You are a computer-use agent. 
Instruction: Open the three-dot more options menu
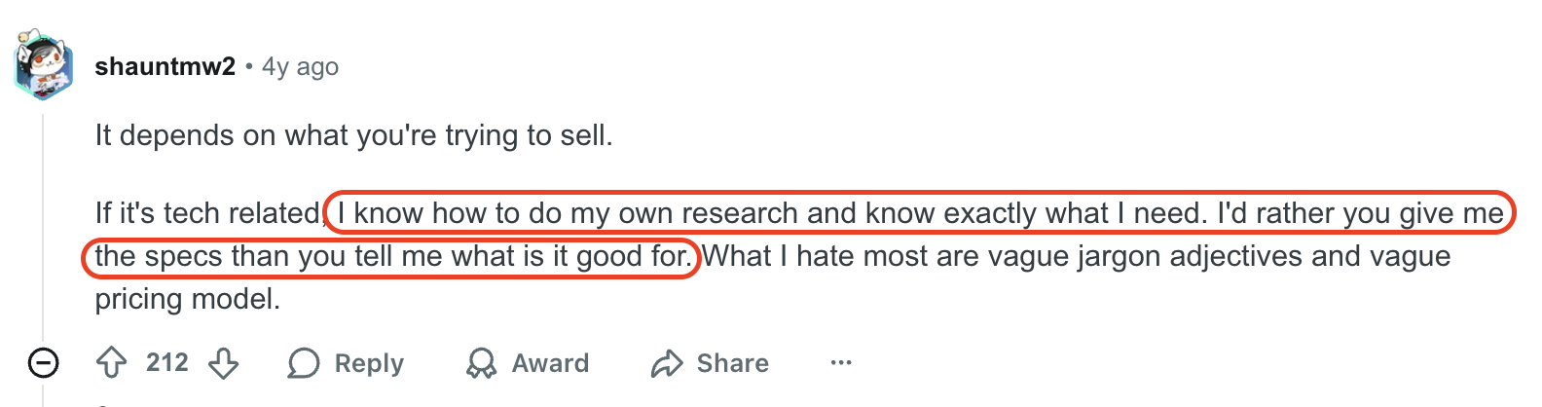[841, 363]
